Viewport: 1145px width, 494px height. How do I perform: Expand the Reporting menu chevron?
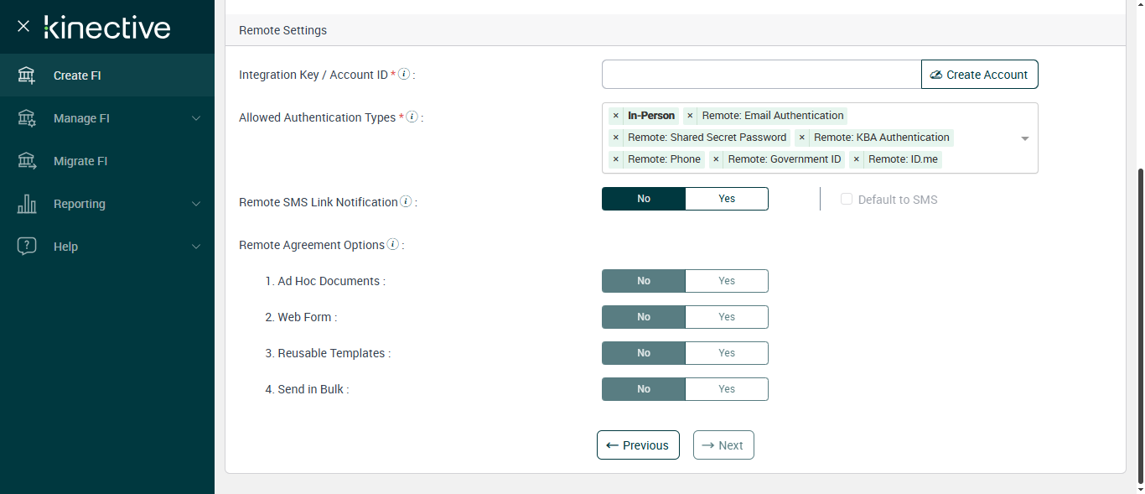click(196, 204)
